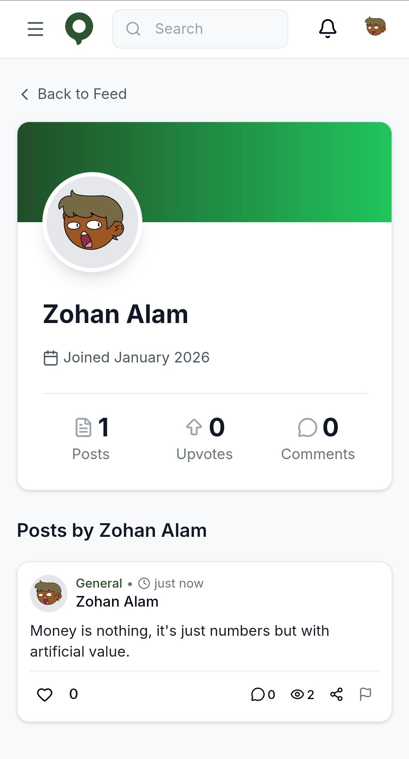Click the search magnifier icon

(x=133, y=29)
